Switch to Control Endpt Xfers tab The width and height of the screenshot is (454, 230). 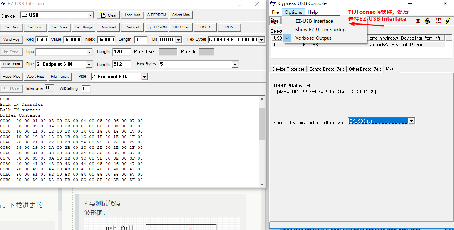[x=327, y=69]
